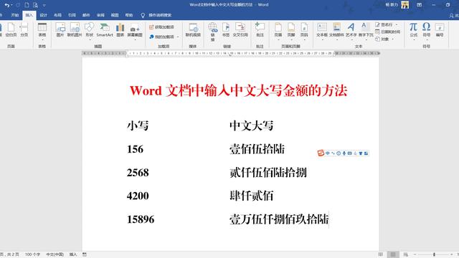Switch to the Home (开始) tab
Image resolution: width=459 pixels, height=258 pixels.
(x=15, y=15)
